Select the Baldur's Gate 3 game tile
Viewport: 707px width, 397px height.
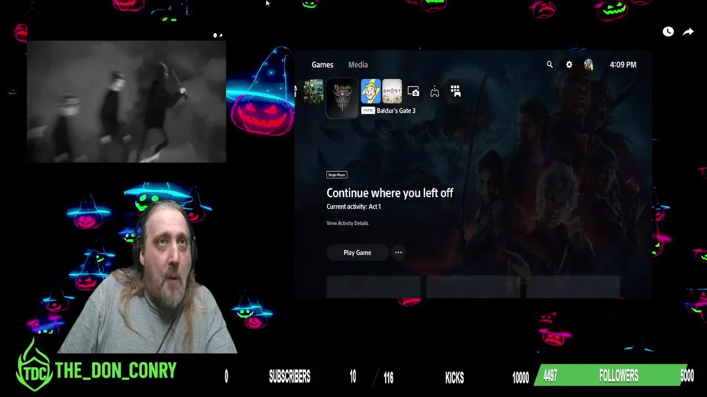tap(342, 98)
